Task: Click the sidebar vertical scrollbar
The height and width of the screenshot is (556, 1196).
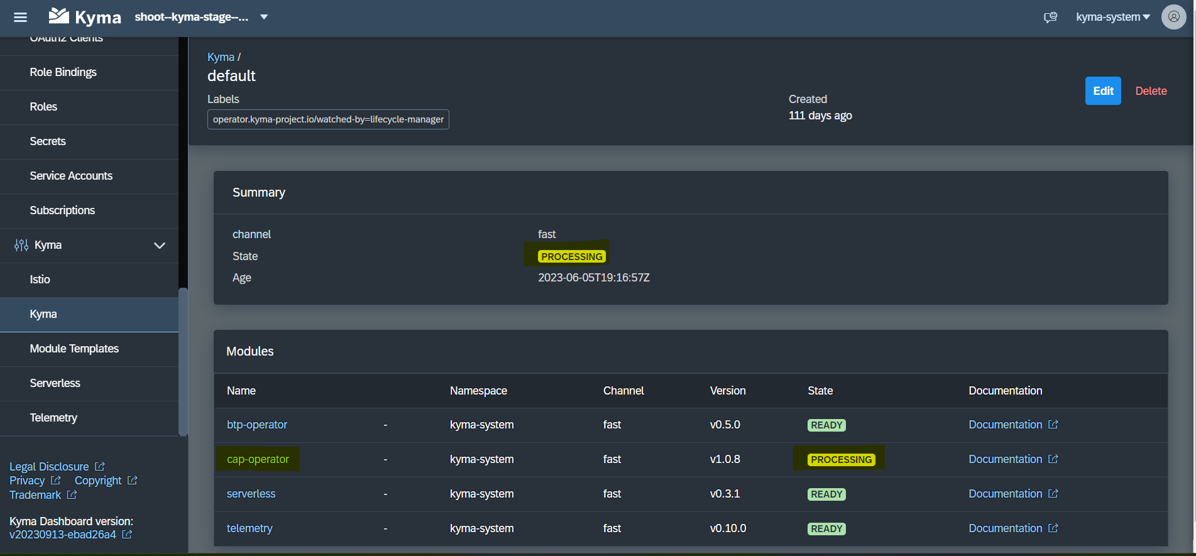Action: point(183,361)
